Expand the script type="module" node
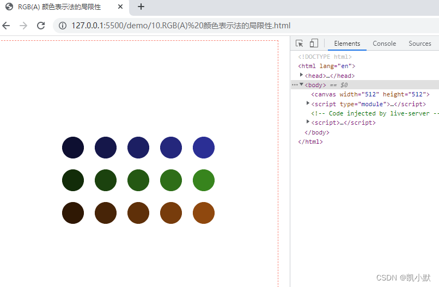The width and height of the screenshot is (439, 287). tap(308, 103)
